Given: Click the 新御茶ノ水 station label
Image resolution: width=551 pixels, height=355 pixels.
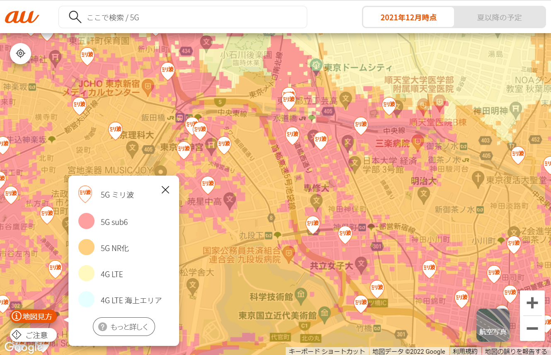Looking at the screenshot, I should (456, 210).
